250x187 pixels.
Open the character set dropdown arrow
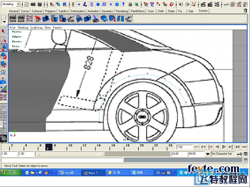[x=208, y=154]
